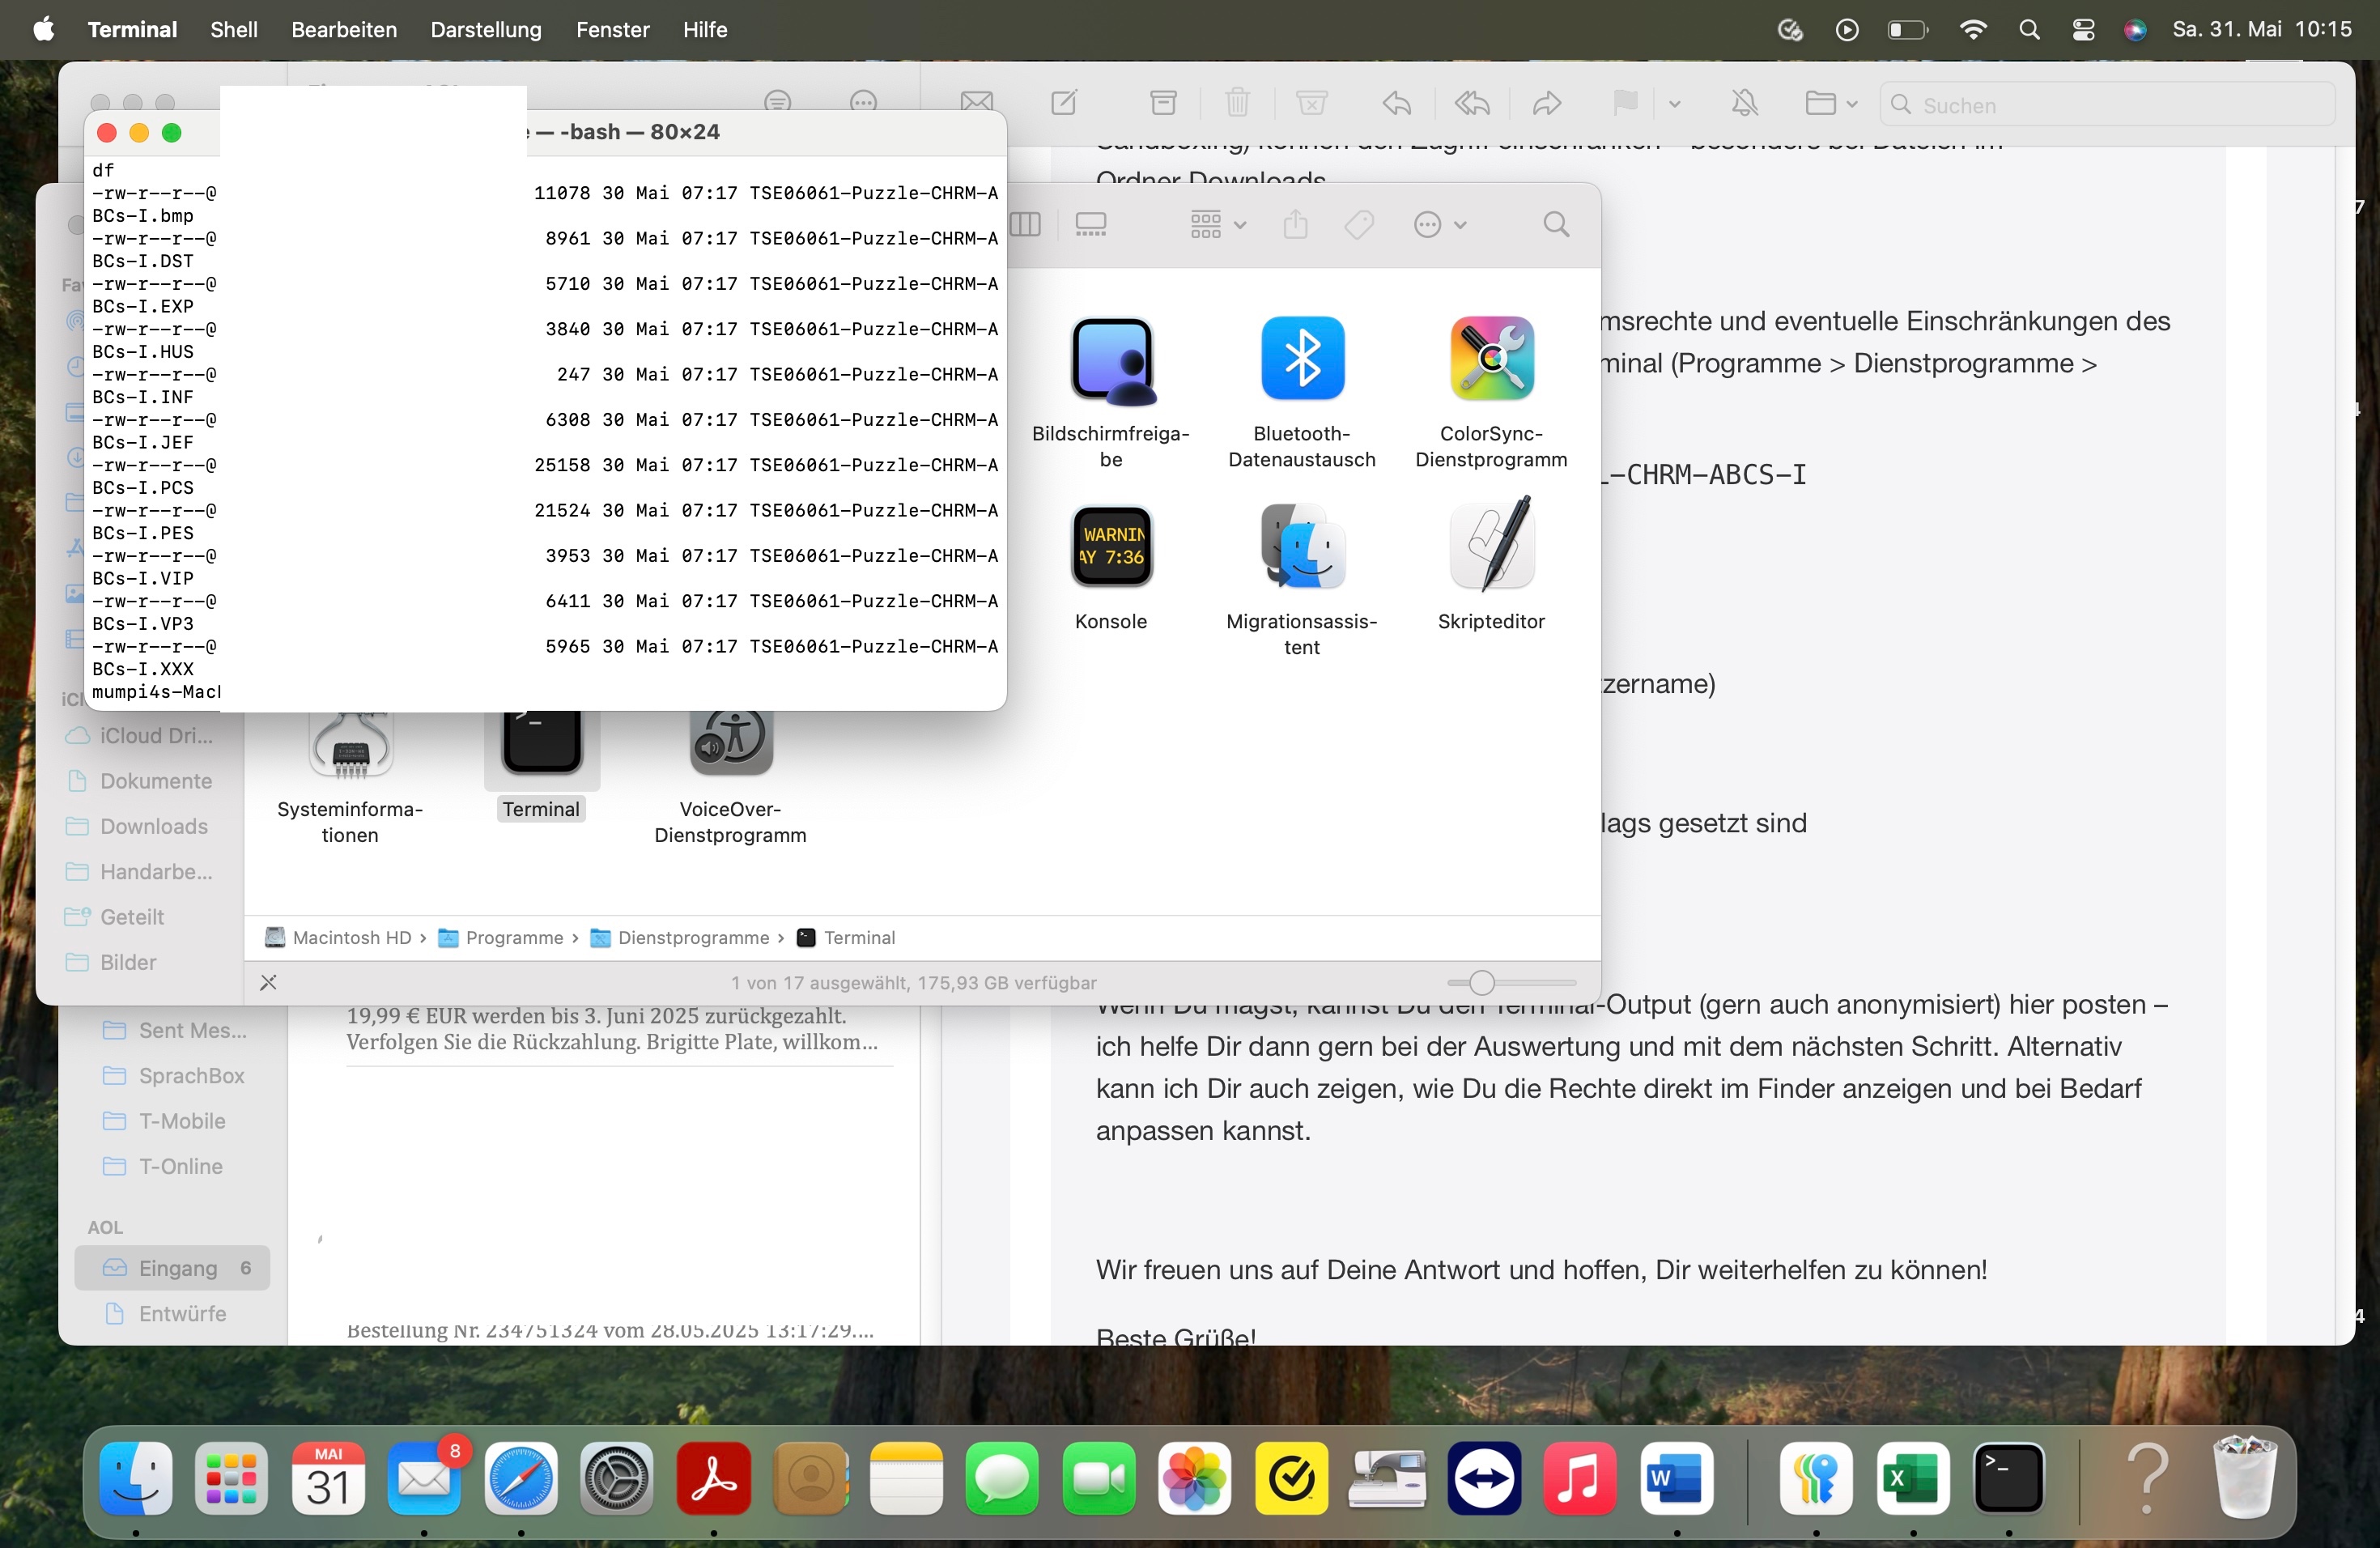Open the Konsole app icon
2380x1548 pixels.
(x=1111, y=546)
